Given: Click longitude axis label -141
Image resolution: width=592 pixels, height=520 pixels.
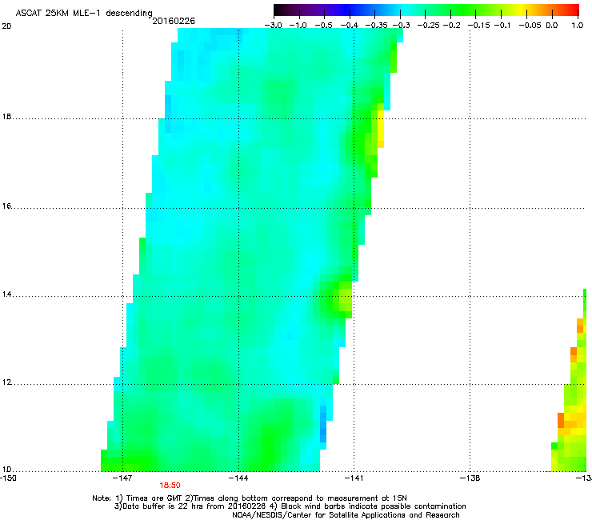Looking at the screenshot, I should 354,478.
